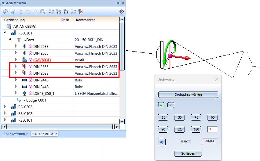Select the positive (+) rotation direction

(161, 106)
